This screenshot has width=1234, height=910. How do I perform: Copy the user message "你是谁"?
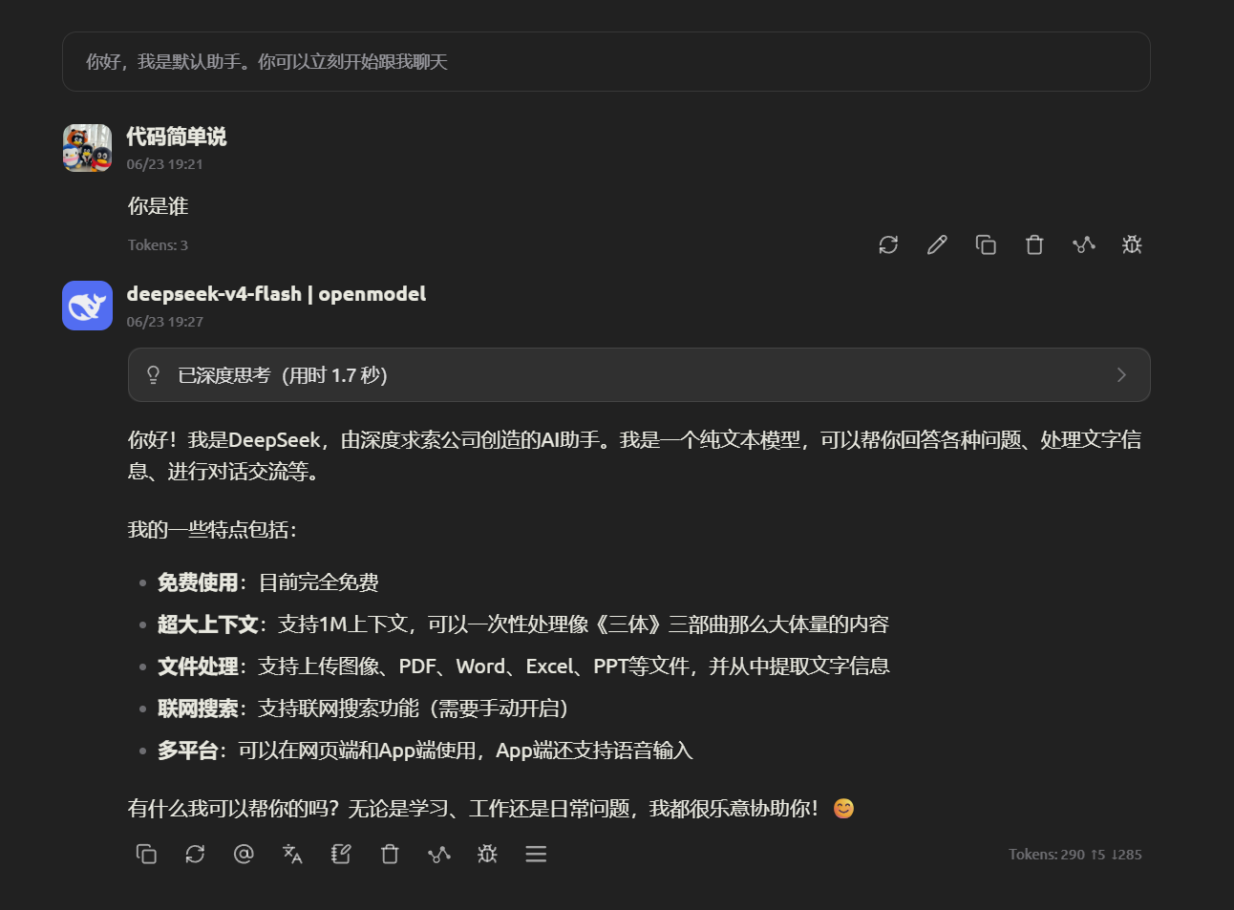(x=986, y=245)
